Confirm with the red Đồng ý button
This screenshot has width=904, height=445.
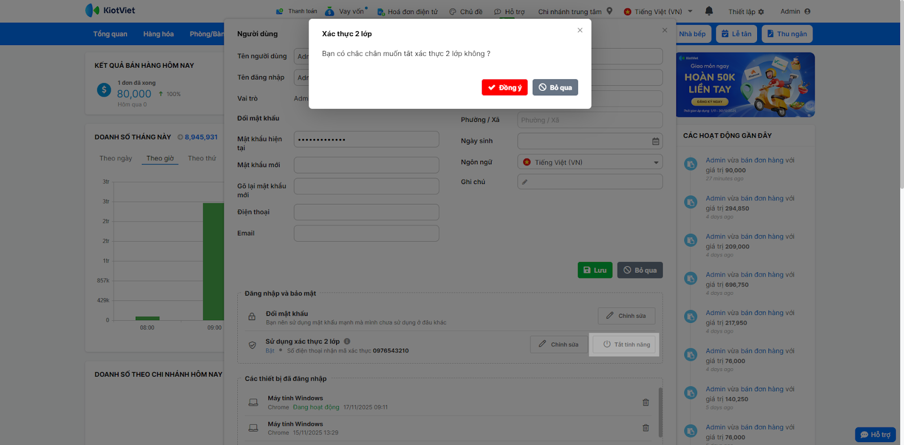pos(505,88)
